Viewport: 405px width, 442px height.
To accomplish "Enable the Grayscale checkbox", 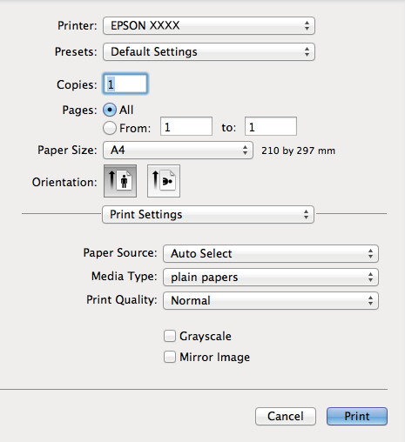I will [170, 336].
